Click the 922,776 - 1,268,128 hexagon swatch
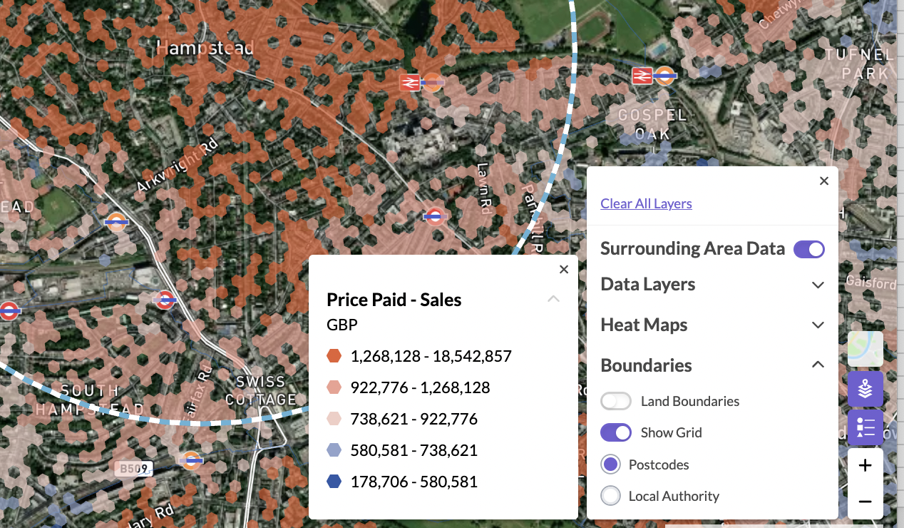Image resolution: width=904 pixels, height=528 pixels. point(334,387)
